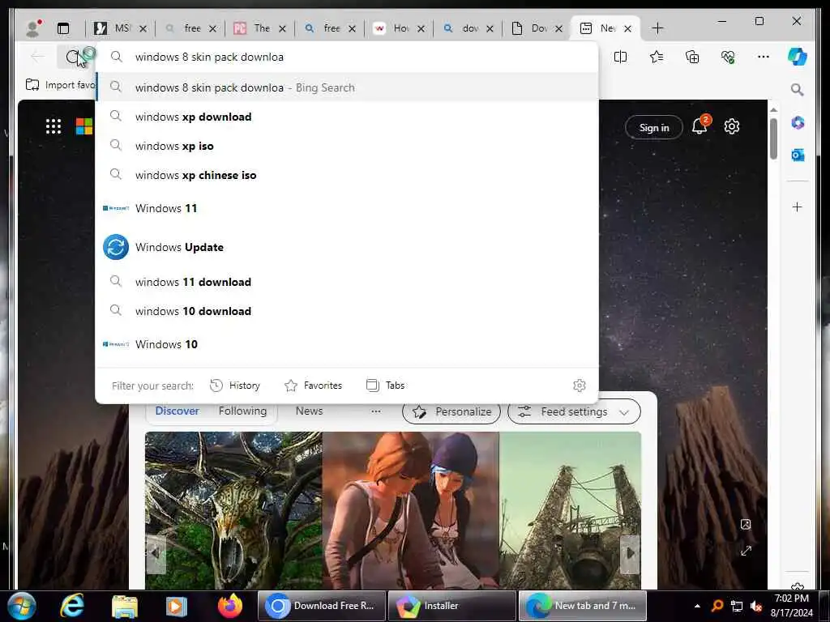Screen dimensions: 830x622
Task: Go to previous news carousel slide
Action: (x=156, y=554)
